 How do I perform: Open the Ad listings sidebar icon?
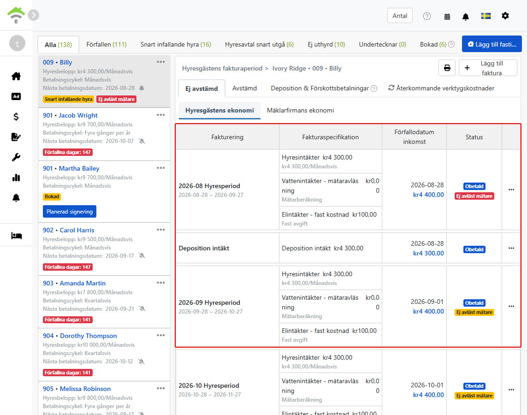(x=16, y=96)
